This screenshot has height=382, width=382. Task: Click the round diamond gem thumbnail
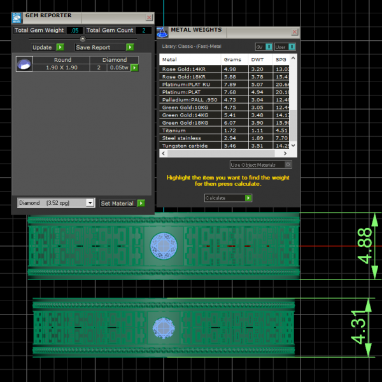point(24,64)
